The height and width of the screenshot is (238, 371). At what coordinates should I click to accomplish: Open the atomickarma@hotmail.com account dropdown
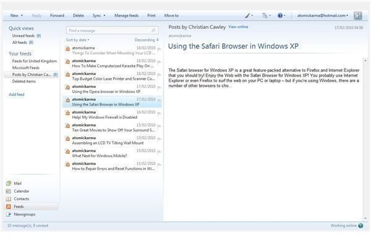click(323, 15)
